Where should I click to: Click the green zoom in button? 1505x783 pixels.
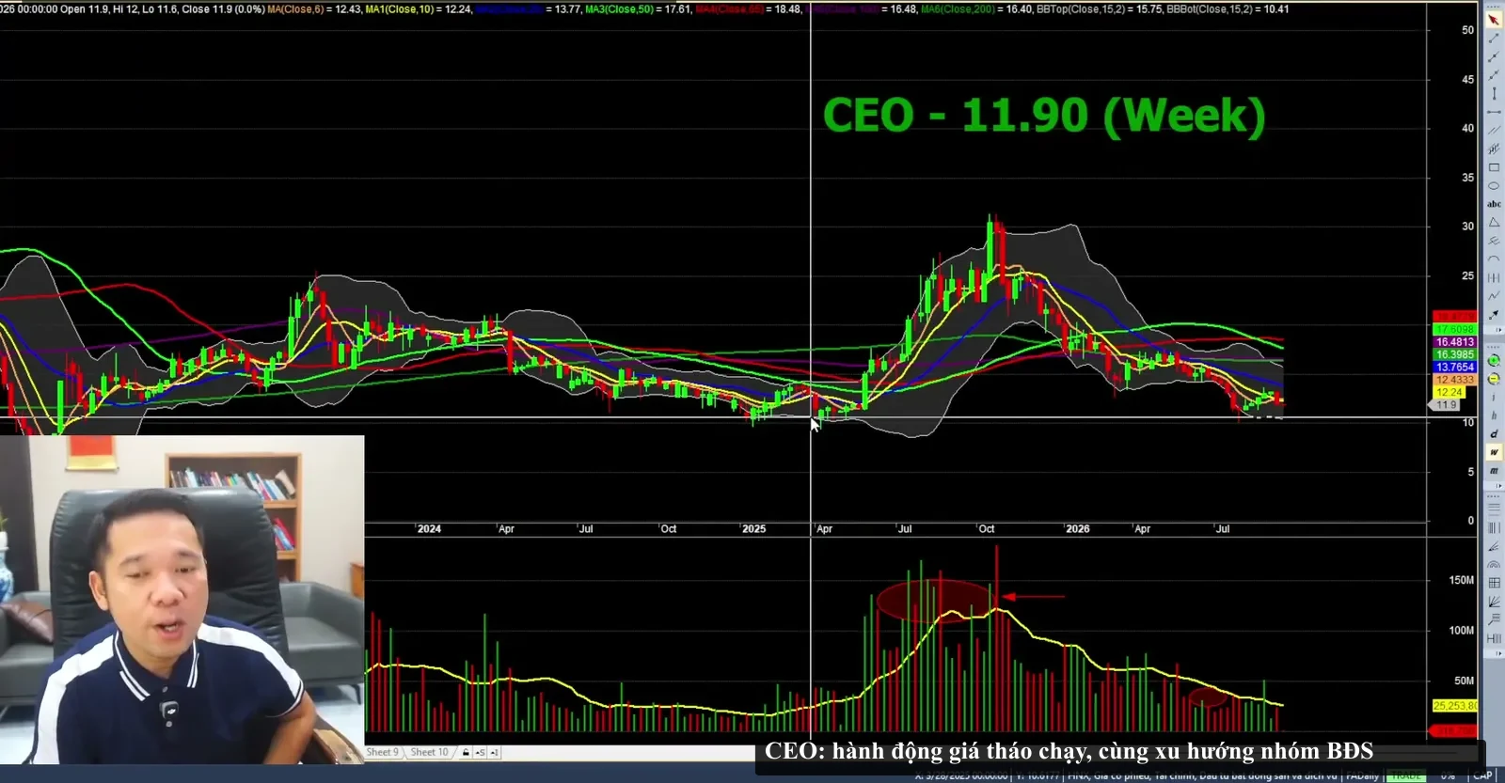click(x=1494, y=360)
